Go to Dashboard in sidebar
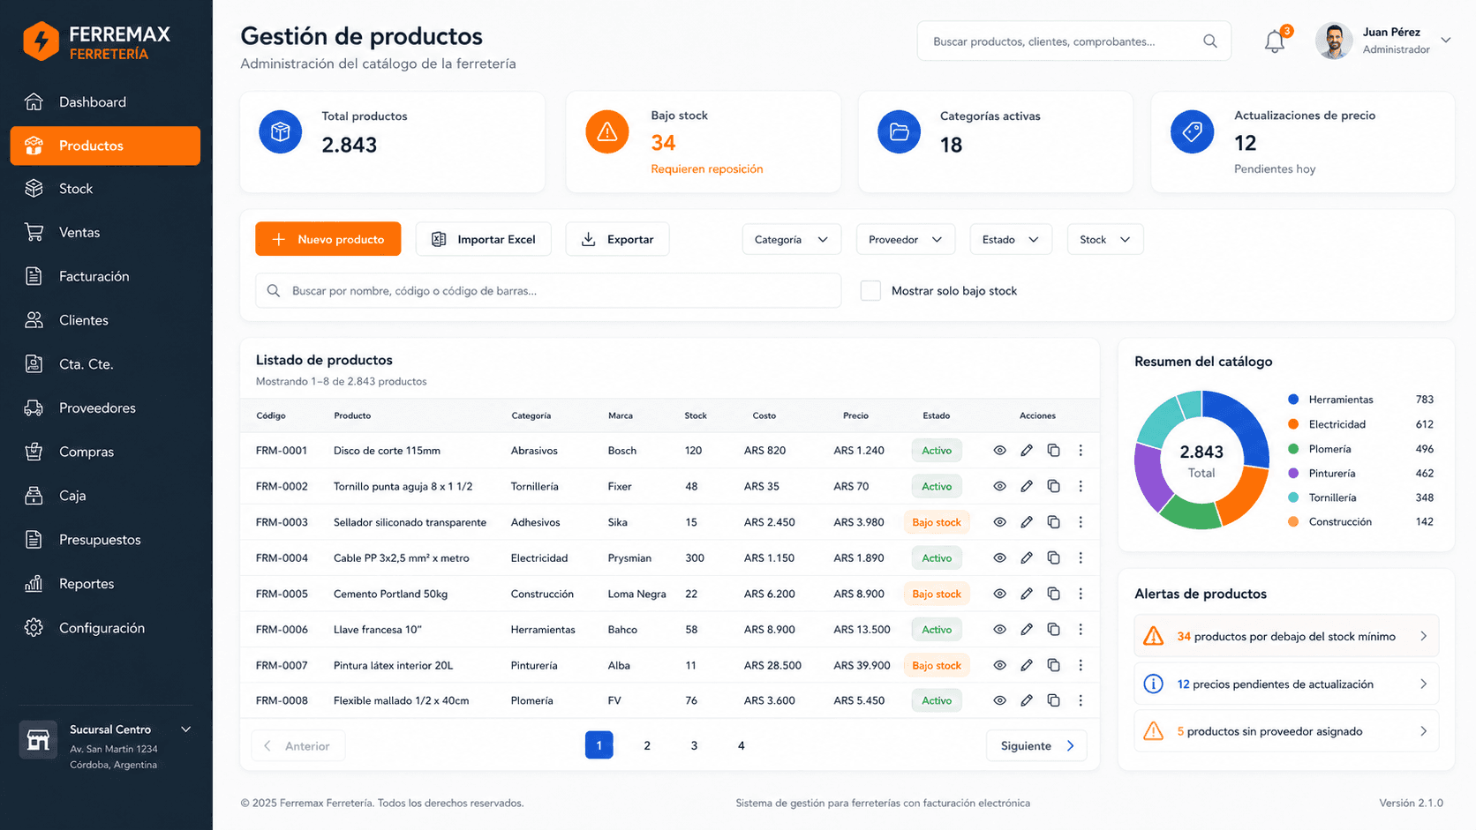This screenshot has width=1476, height=830. [105, 102]
